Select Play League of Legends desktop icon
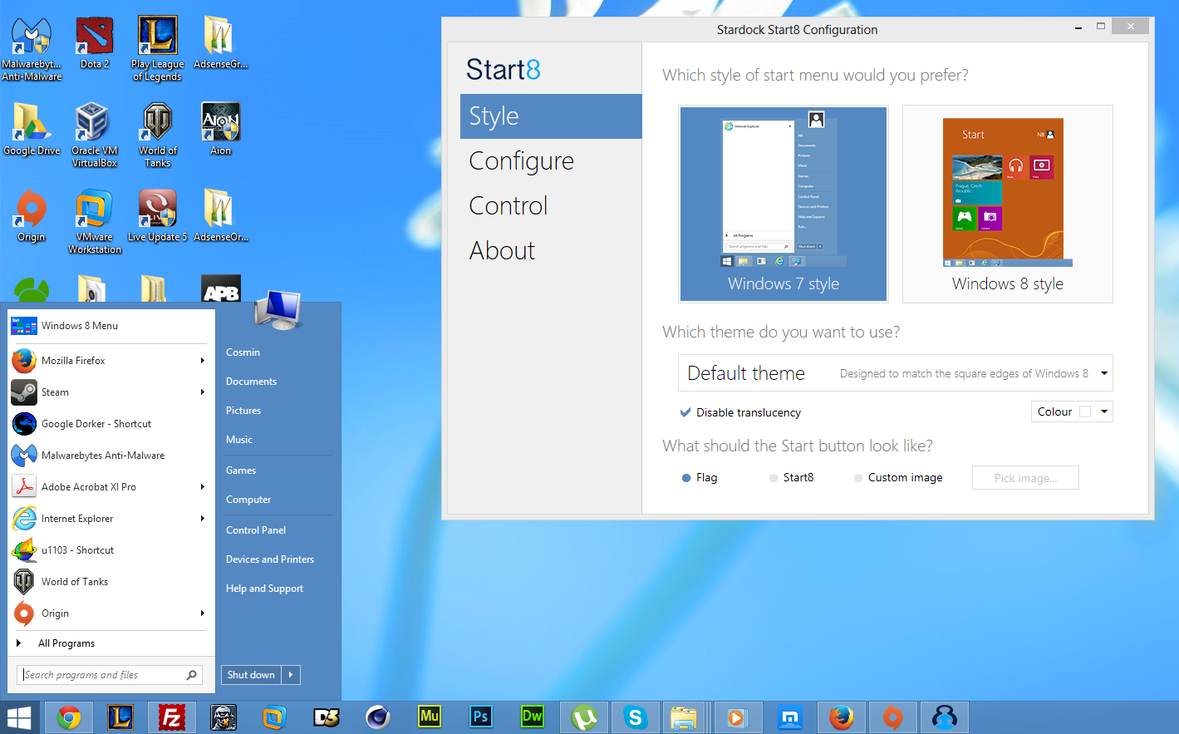This screenshot has height=734, width=1179. tap(157, 48)
